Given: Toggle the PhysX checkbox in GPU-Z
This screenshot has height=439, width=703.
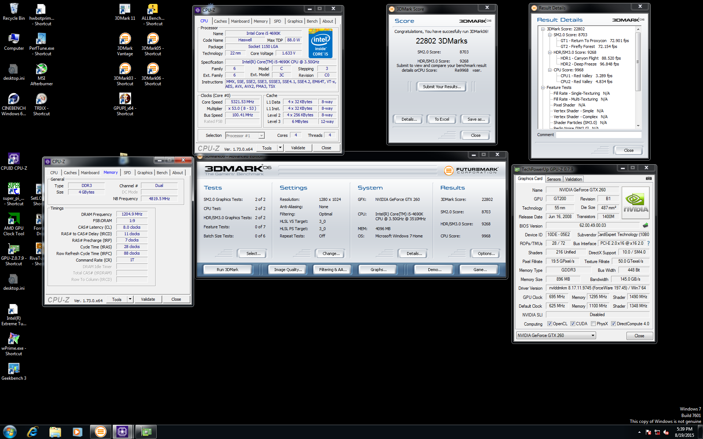Looking at the screenshot, I should pos(593,324).
